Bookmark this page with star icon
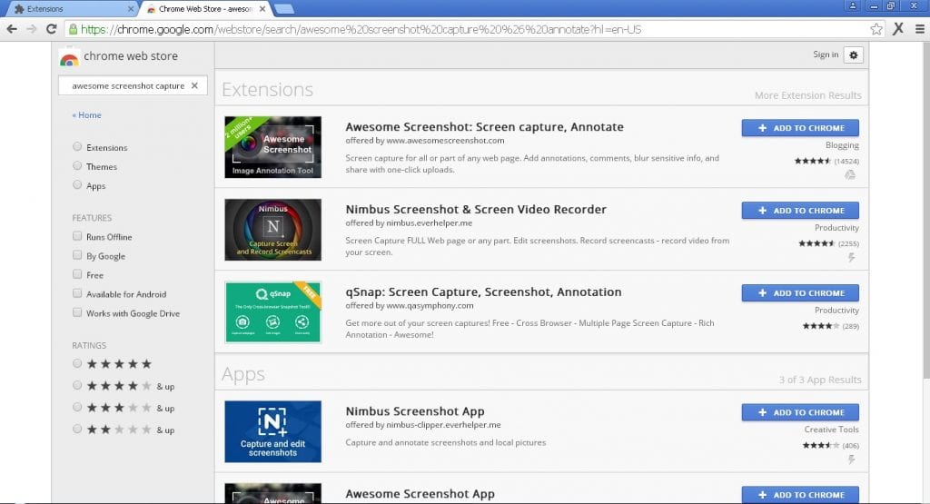The width and height of the screenshot is (930, 504). pyautogui.click(x=876, y=29)
